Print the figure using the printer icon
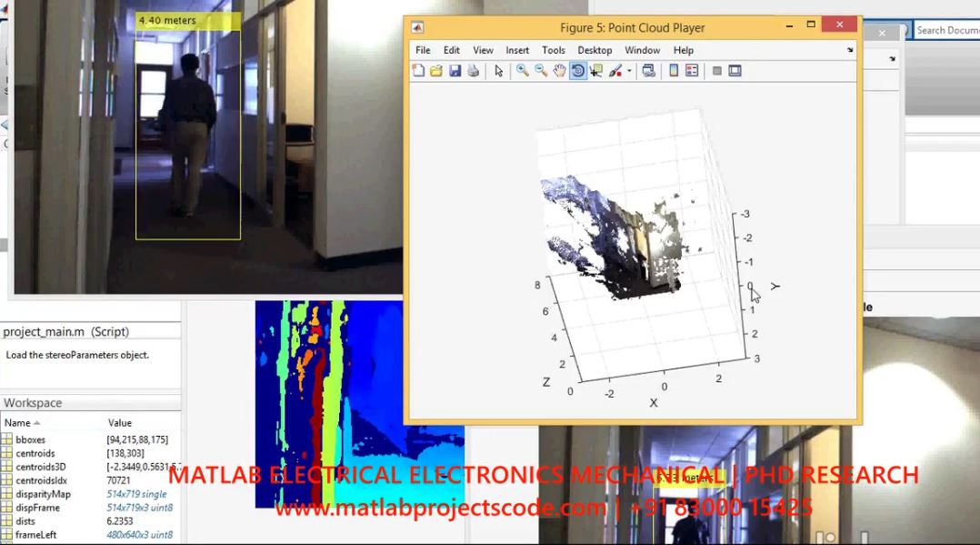Viewport: 980px width, 545px height. tap(473, 71)
